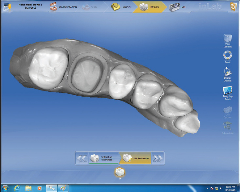Open View Options panel
240x192 pixels.
point(227,41)
